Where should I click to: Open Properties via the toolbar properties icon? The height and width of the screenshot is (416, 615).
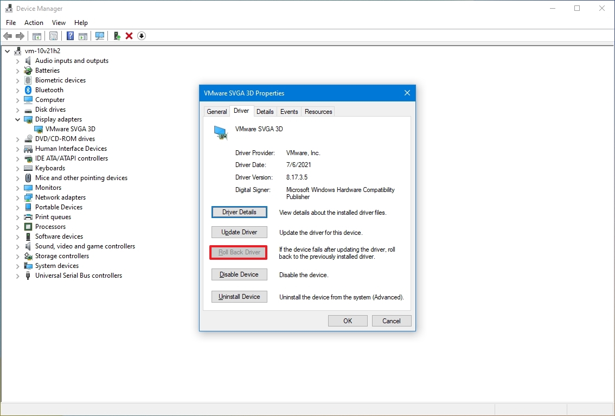pos(53,36)
